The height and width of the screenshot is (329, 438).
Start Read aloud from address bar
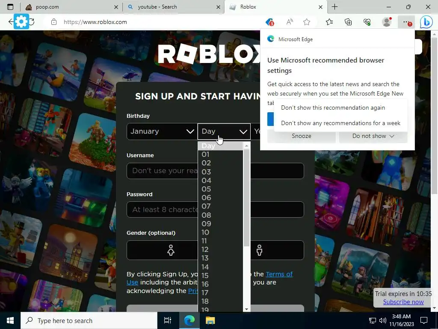pos(290,22)
